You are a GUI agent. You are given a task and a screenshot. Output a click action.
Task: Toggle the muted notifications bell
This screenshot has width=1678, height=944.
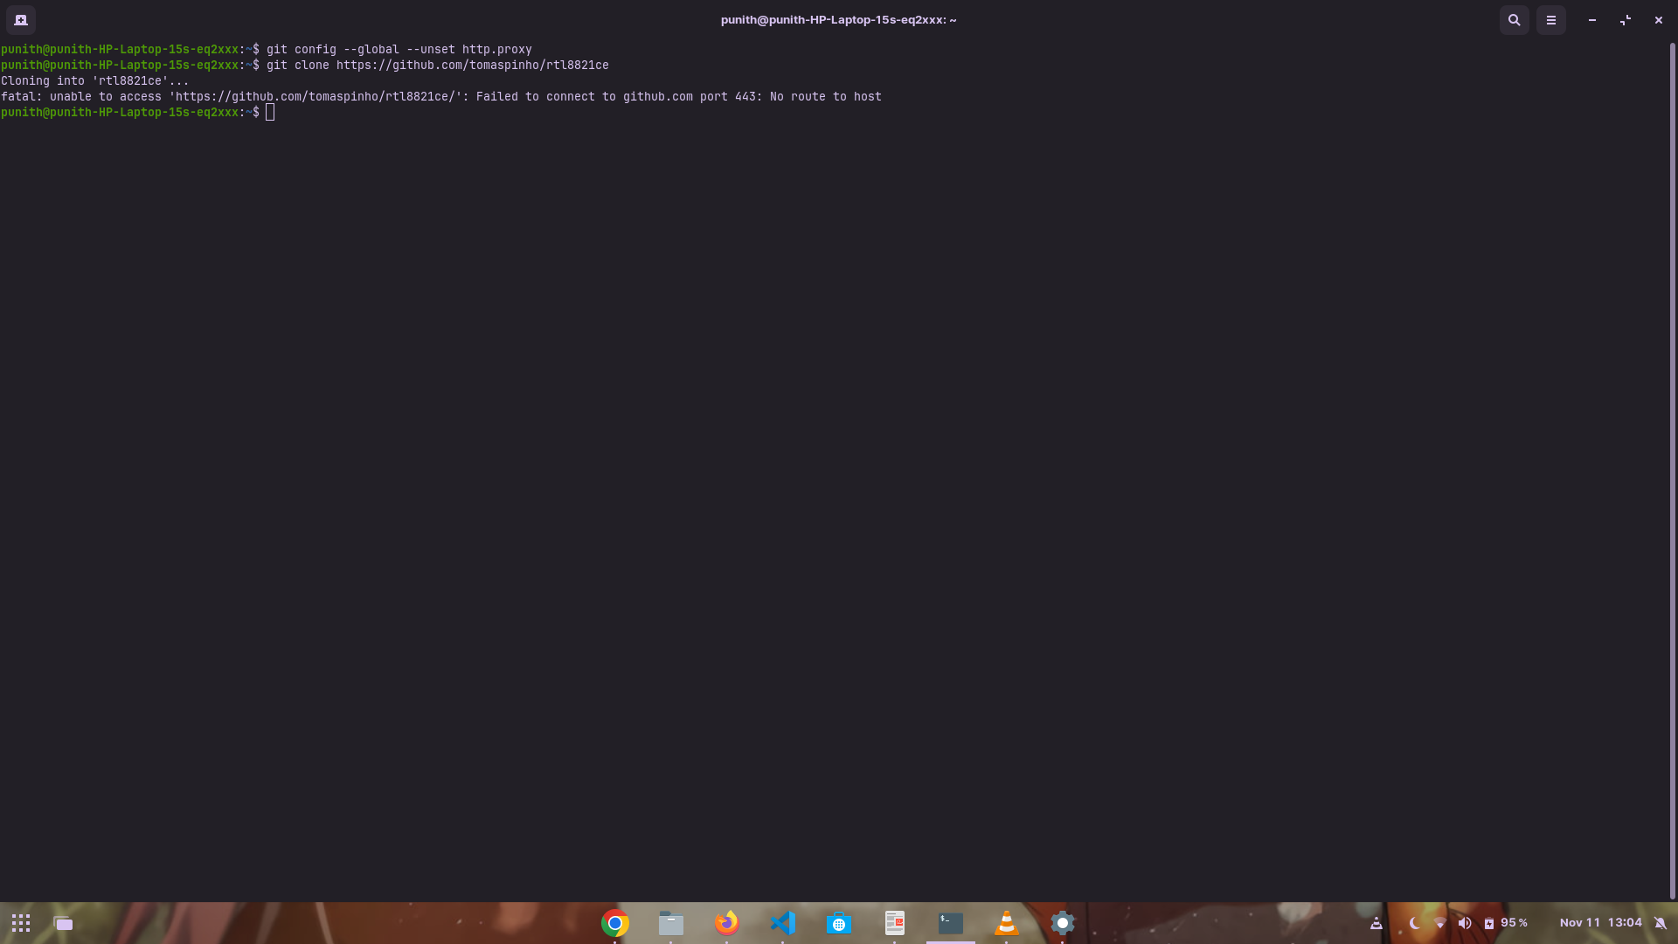(1661, 923)
